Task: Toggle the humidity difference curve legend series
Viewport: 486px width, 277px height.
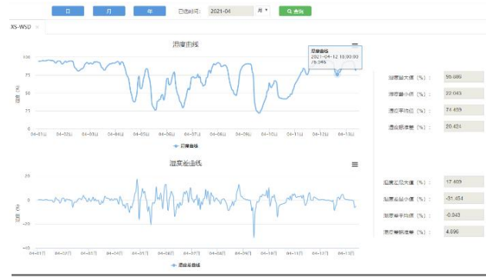Action: click(186, 265)
